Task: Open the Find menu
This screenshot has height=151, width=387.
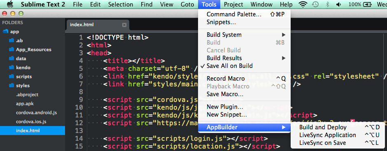Action: coord(147,5)
